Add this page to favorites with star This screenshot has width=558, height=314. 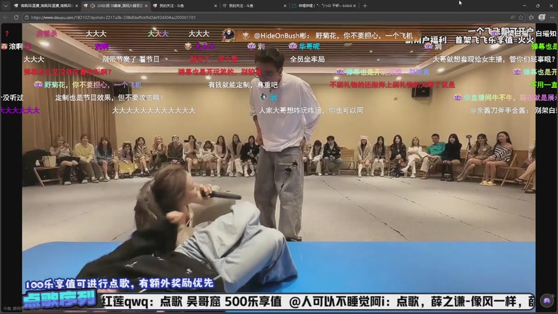(521, 17)
